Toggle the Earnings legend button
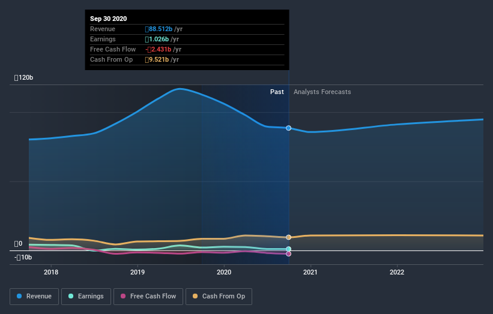The image size is (493, 314). point(86,297)
